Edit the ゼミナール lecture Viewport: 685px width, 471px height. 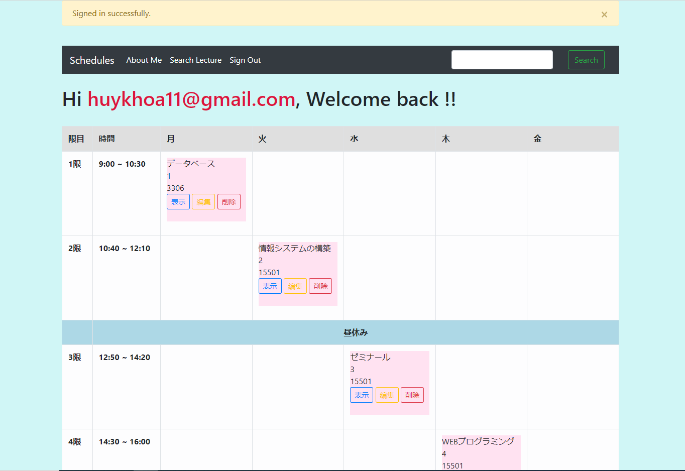click(x=387, y=395)
